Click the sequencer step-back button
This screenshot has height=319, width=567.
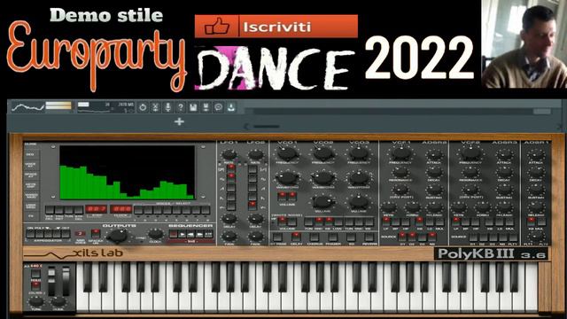pyautogui.click(x=191, y=234)
